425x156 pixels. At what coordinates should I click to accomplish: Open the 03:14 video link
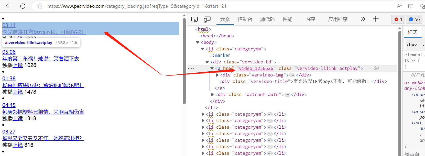[x=9, y=25]
